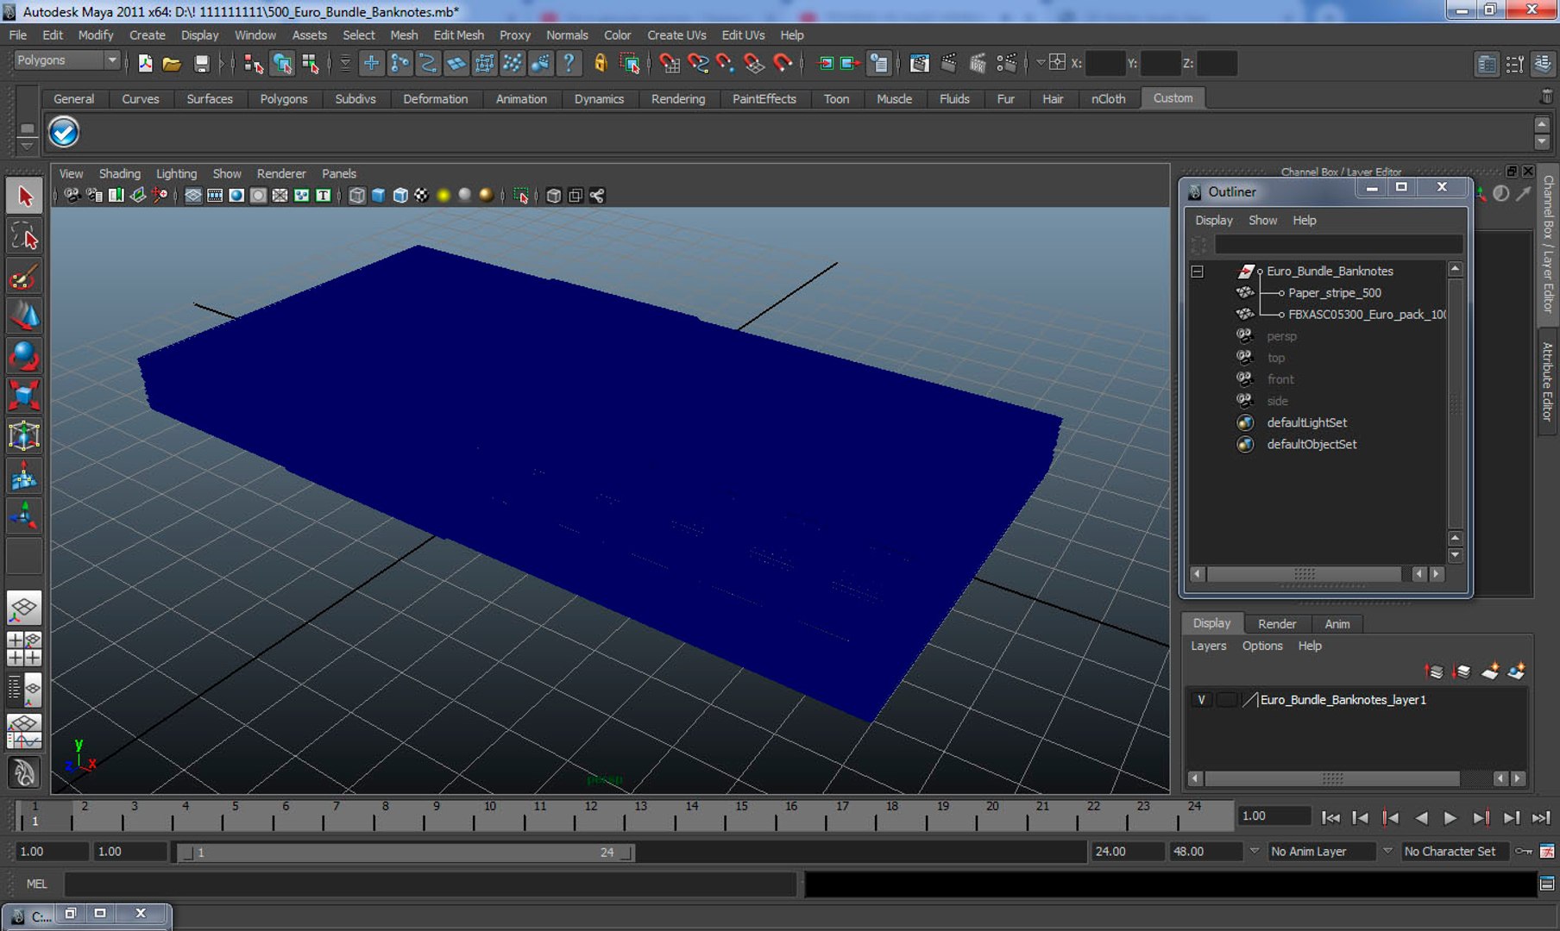The image size is (1560, 931).
Task: Play animation forwards
Action: 1450,817
